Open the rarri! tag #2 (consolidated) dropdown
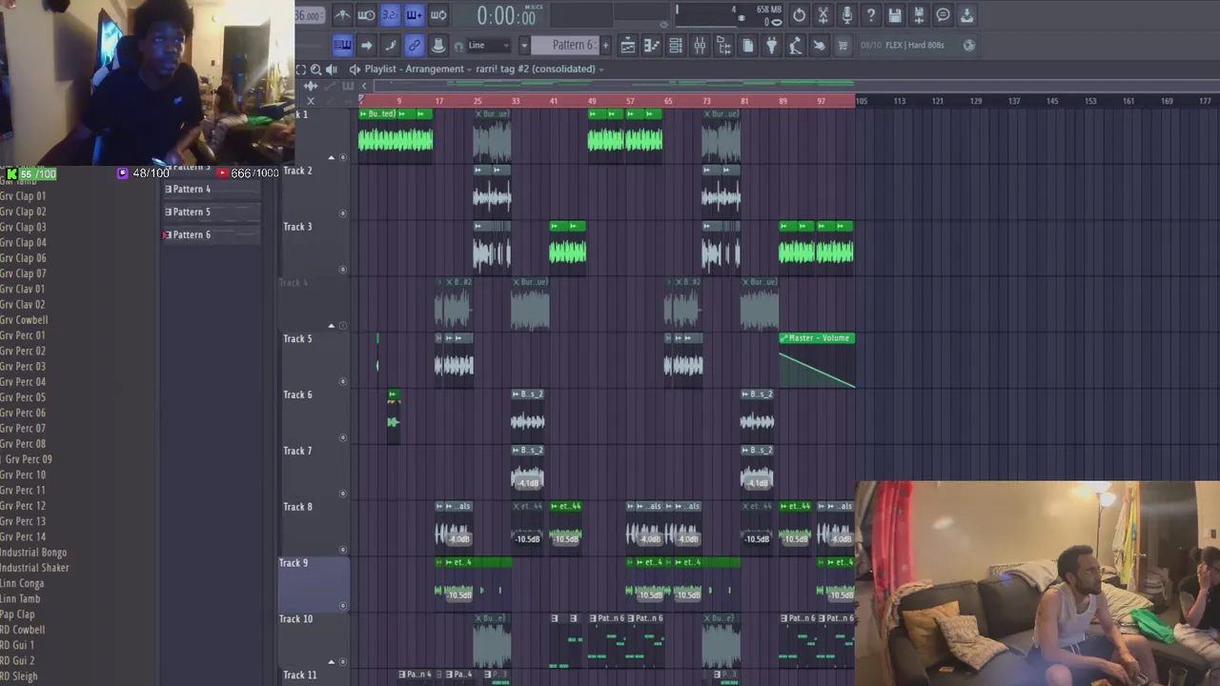 tap(540, 69)
